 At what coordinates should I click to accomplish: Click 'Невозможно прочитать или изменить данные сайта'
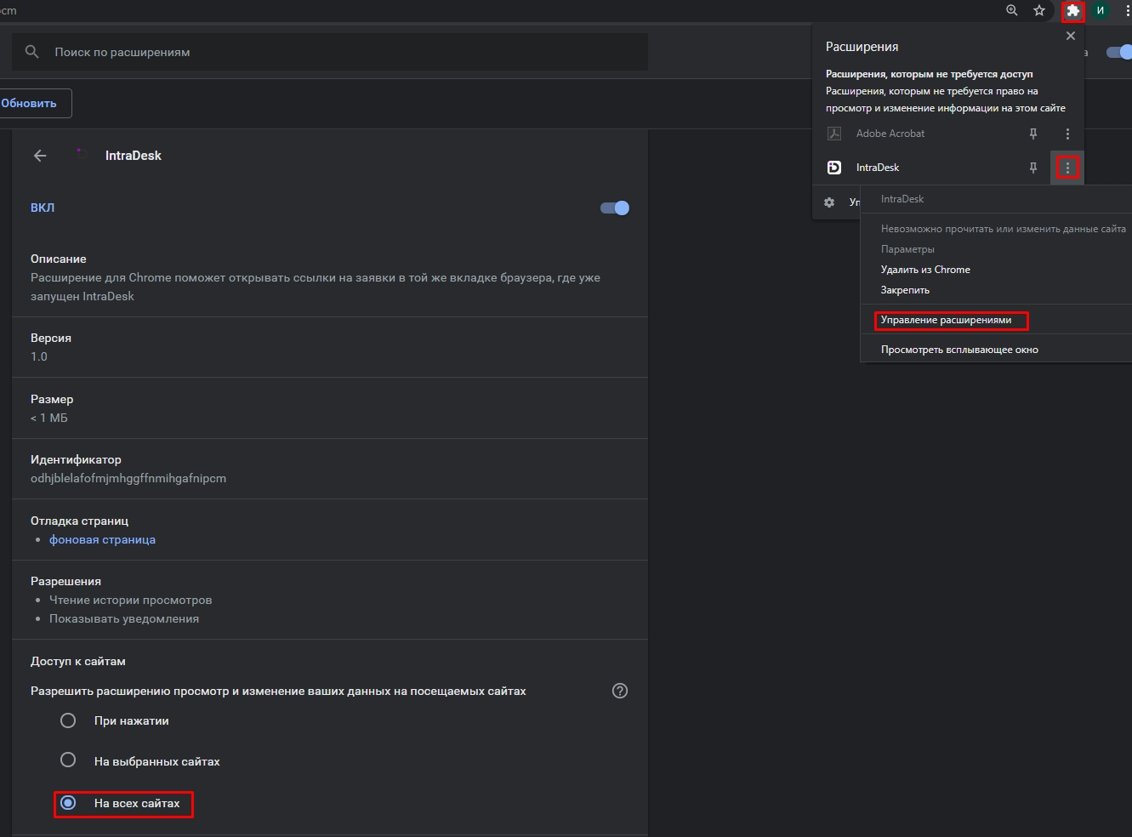tap(1004, 229)
